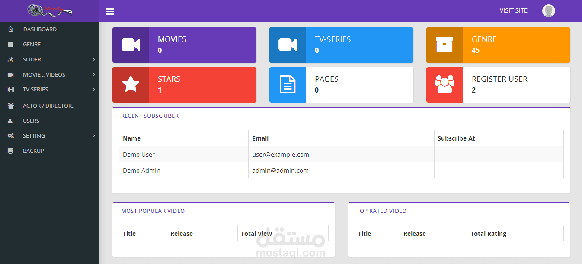Click the Actor / Director people icon
582x264 pixels.
point(11,106)
